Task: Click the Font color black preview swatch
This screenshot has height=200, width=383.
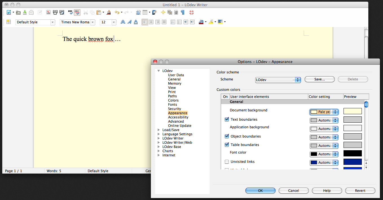Action: pyautogui.click(x=353, y=153)
